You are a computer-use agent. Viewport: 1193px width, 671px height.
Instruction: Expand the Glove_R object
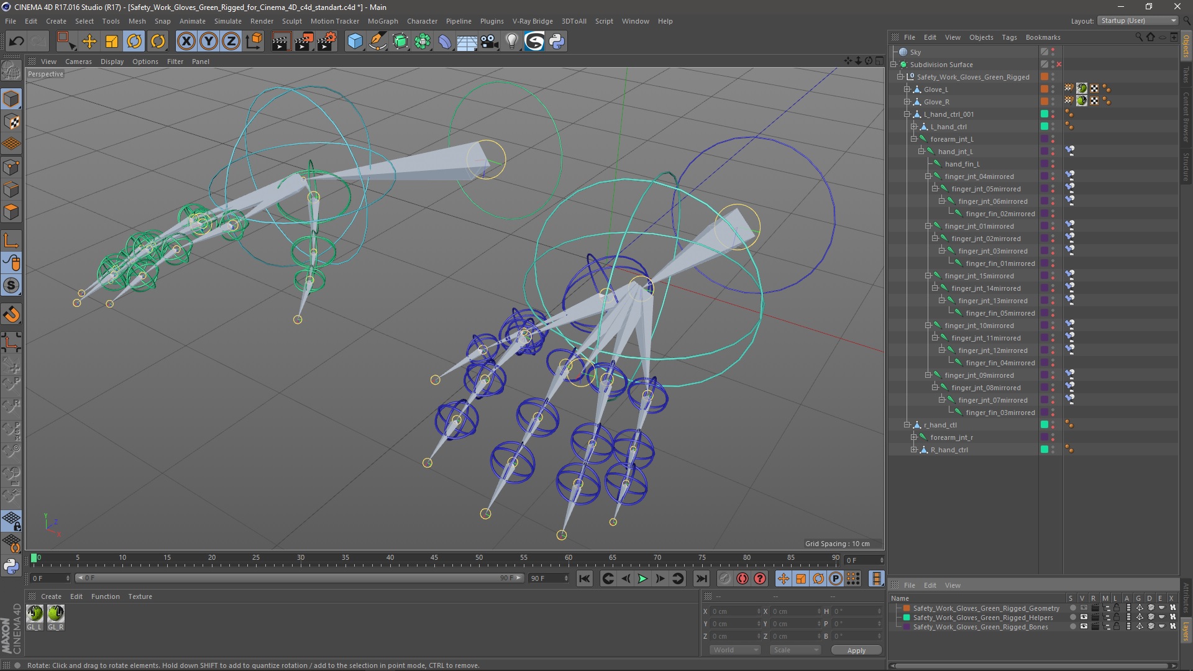(x=907, y=102)
